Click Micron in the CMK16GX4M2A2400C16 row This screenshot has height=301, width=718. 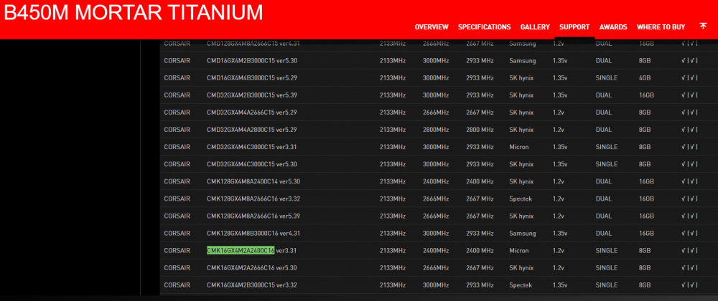(x=519, y=250)
